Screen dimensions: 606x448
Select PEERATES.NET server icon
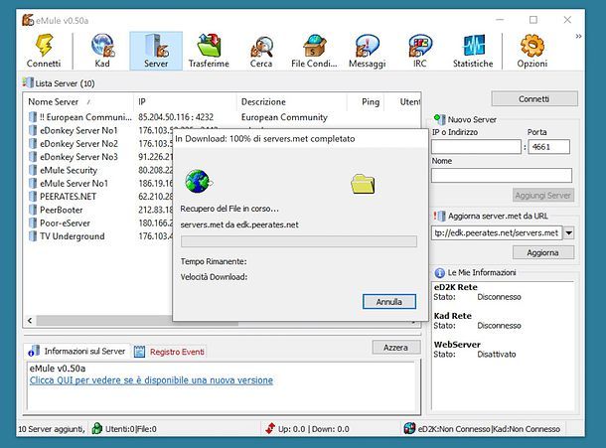pyautogui.click(x=33, y=197)
